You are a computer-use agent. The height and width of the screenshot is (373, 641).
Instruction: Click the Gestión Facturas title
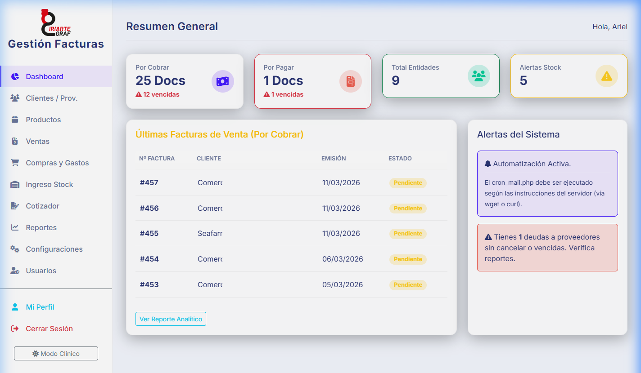coord(56,44)
